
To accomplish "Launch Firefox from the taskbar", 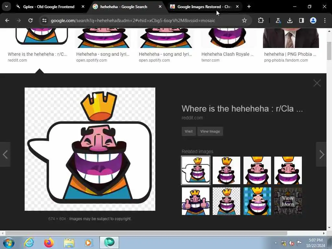I will tap(49, 243).
